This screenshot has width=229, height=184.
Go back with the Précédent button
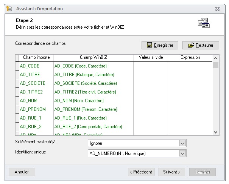tap(141, 172)
